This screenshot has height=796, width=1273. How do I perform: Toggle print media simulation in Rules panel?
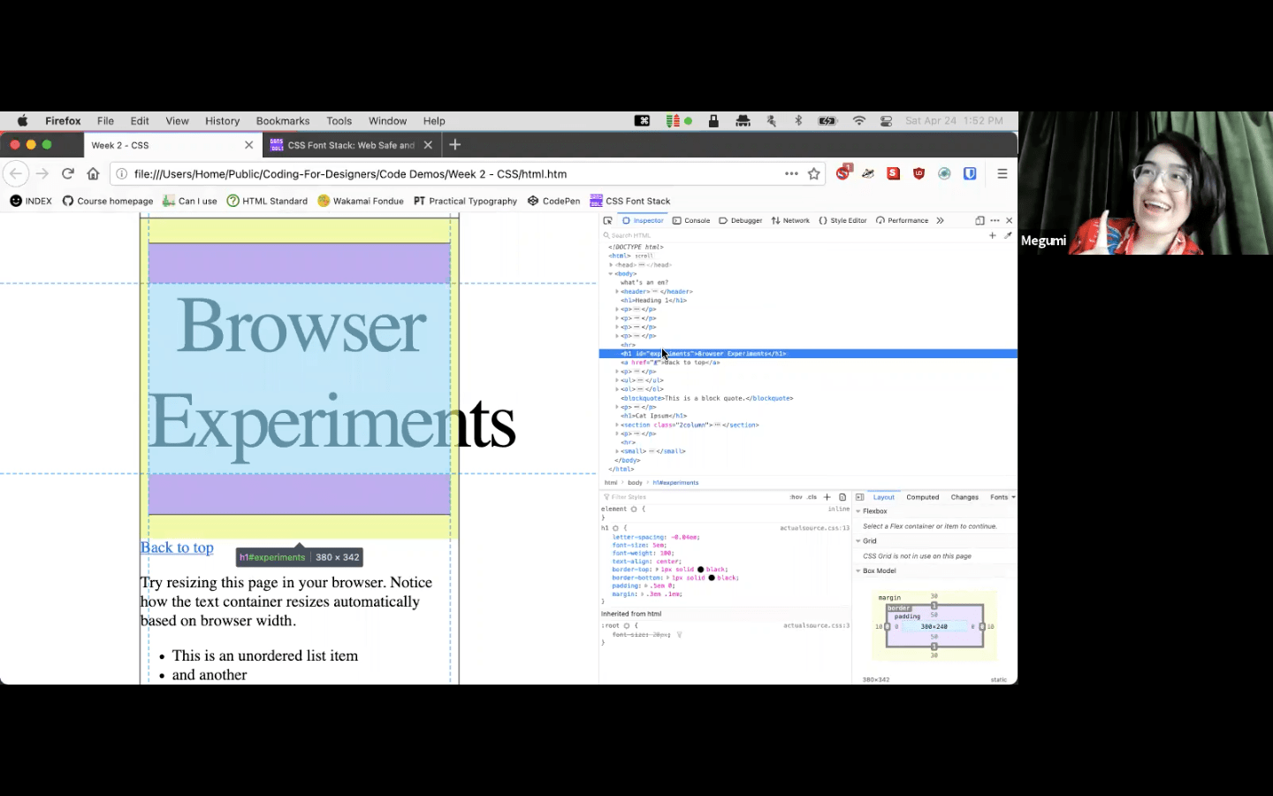pos(842,497)
